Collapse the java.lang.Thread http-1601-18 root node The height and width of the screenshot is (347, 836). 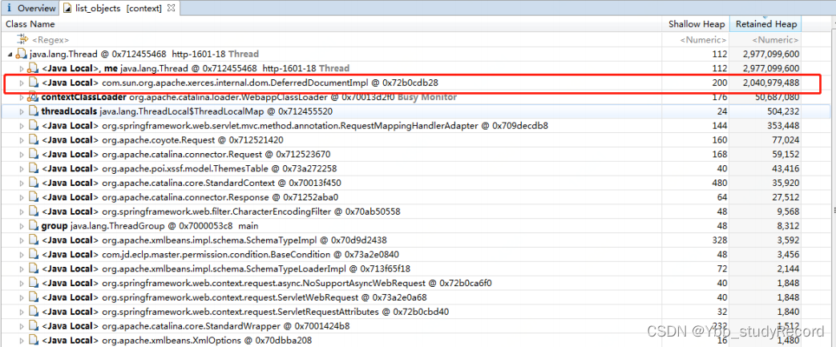(10, 54)
